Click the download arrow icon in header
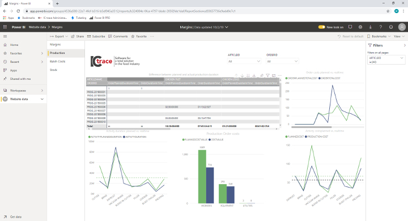Viewport: 408px width, 221px height. click(x=370, y=27)
